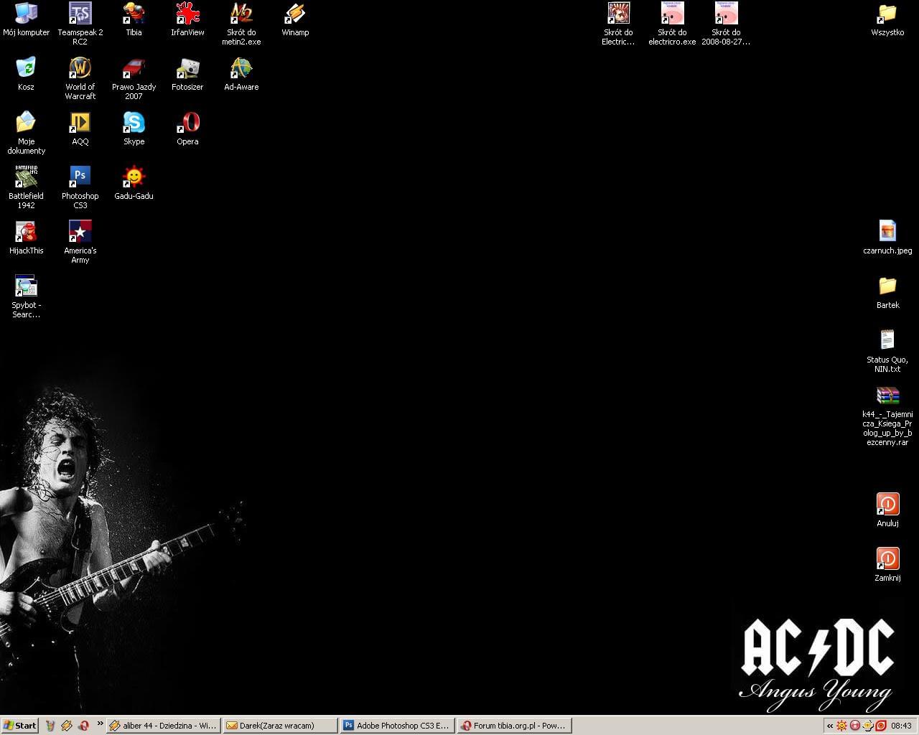This screenshot has height=735, width=919.
Task: Select the Skype desktop shortcut
Action: pyautogui.click(x=134, y=128)
